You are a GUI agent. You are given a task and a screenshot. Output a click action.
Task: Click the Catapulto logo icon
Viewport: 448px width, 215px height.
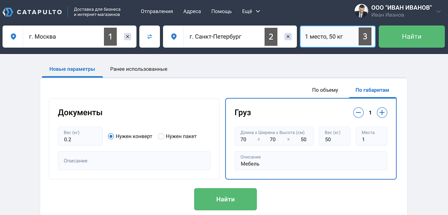tap(8, 12)
